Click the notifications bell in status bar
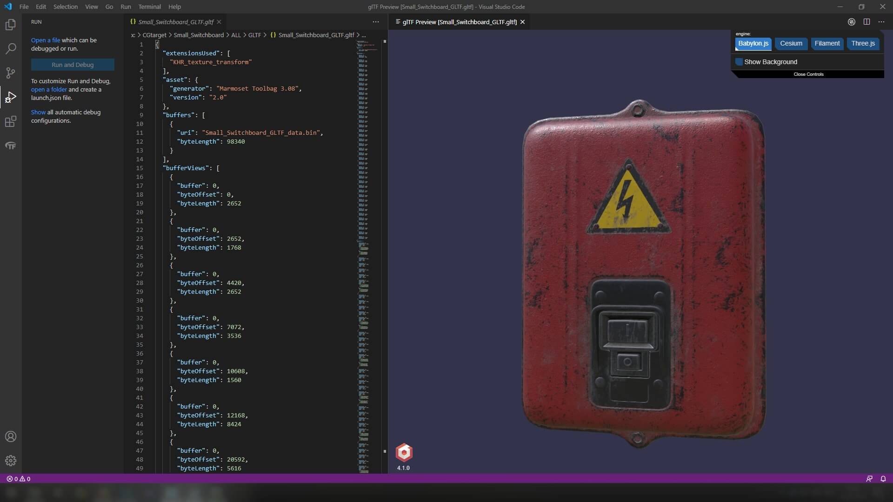 (883, 479)
